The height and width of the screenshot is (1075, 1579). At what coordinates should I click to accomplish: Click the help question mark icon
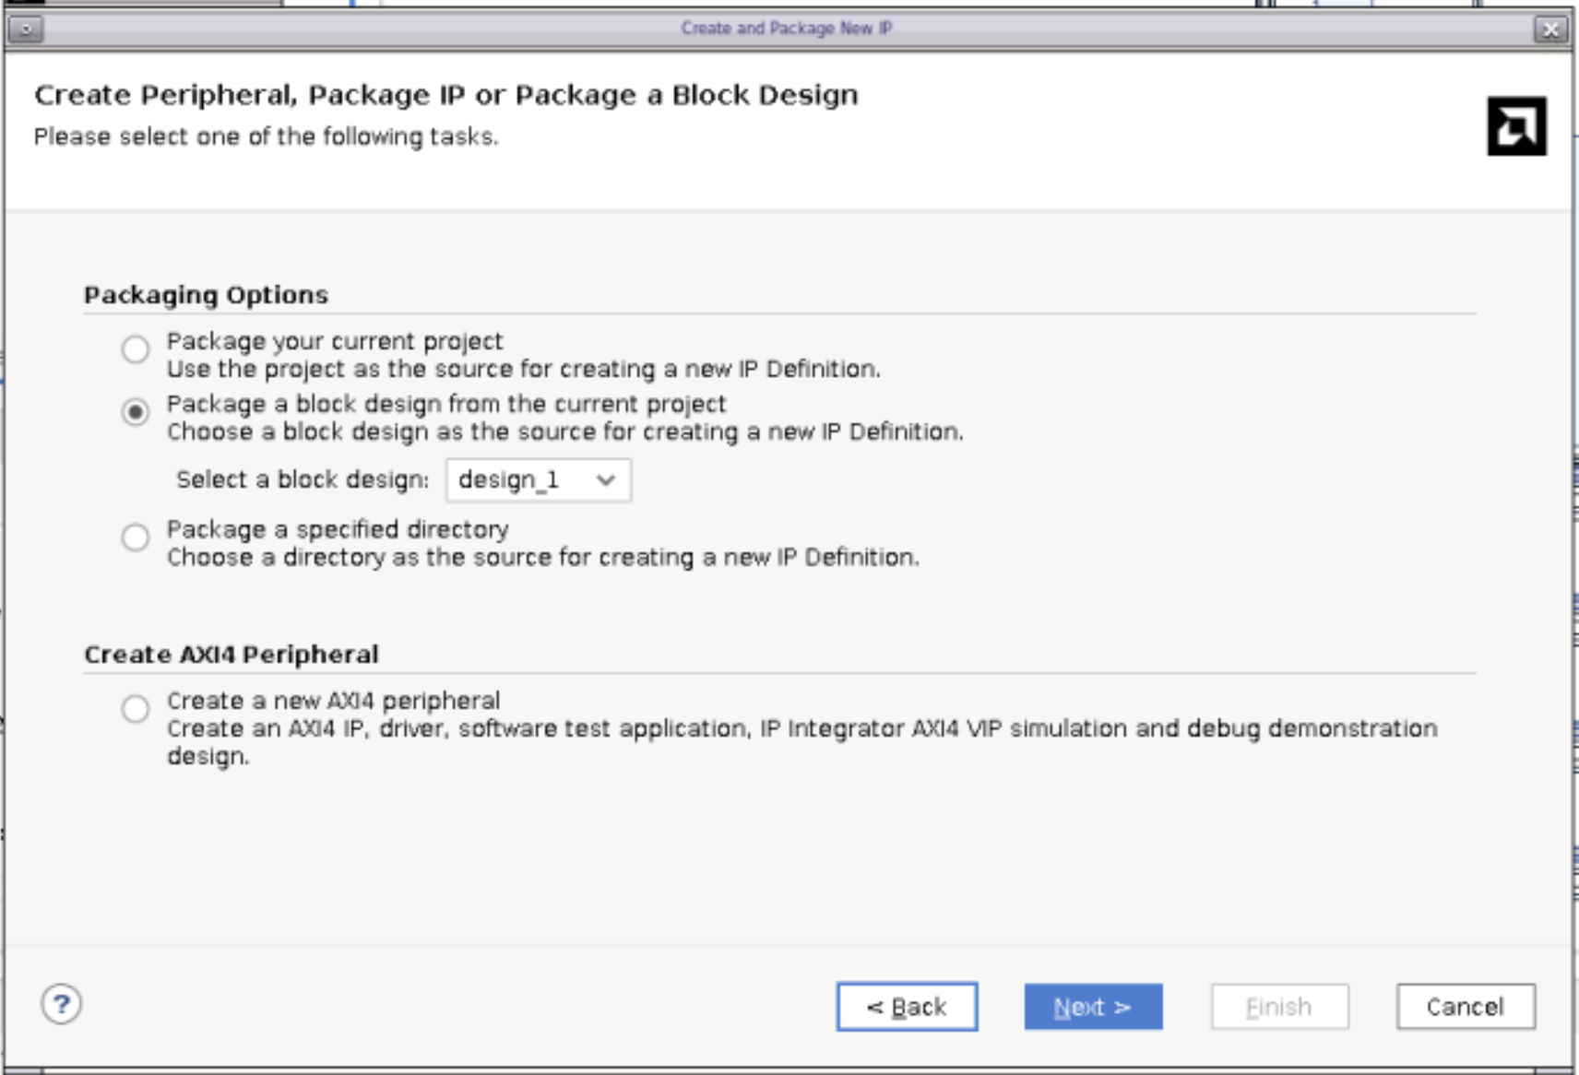click(x=62, y=1004)
